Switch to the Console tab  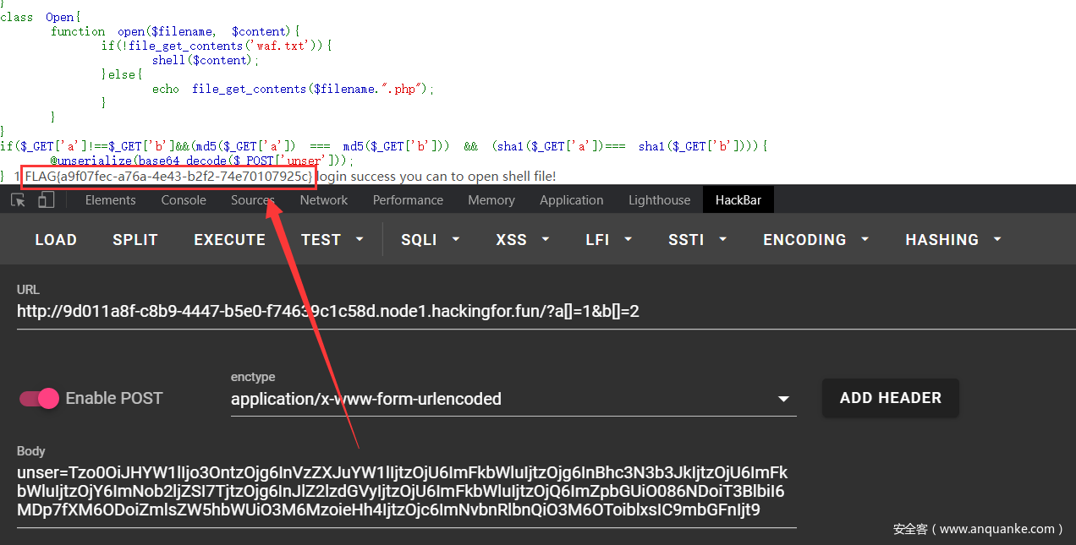coord(184,200)
